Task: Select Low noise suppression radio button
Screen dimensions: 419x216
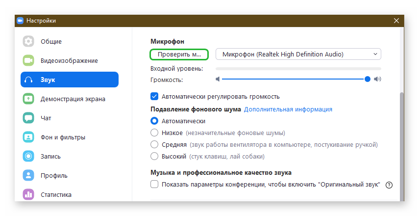Action: 154,133
